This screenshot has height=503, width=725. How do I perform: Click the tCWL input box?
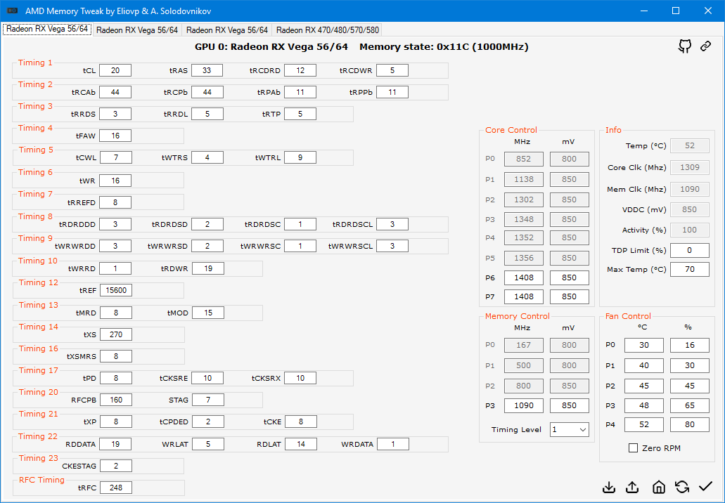pyautogui.click(x=115, y=157)
